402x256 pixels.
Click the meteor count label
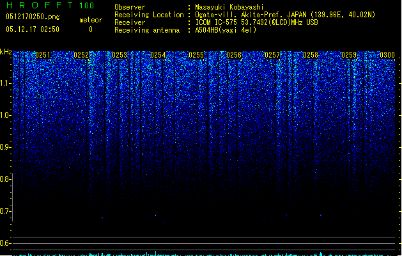coord(91,20)
